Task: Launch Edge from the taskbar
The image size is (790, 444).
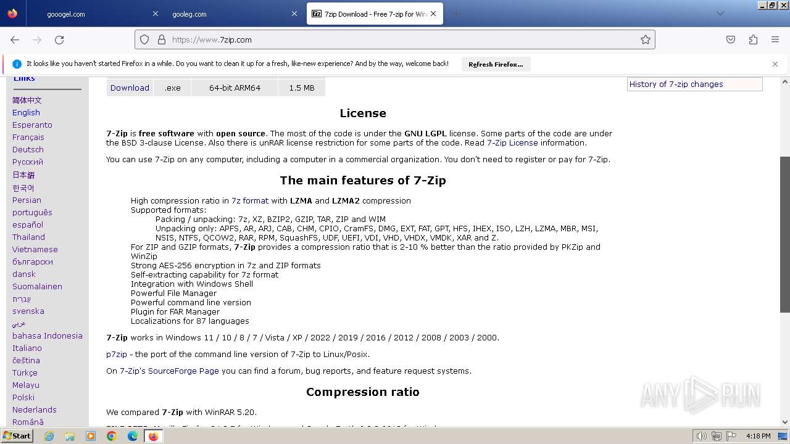Action: pos(133,436)
